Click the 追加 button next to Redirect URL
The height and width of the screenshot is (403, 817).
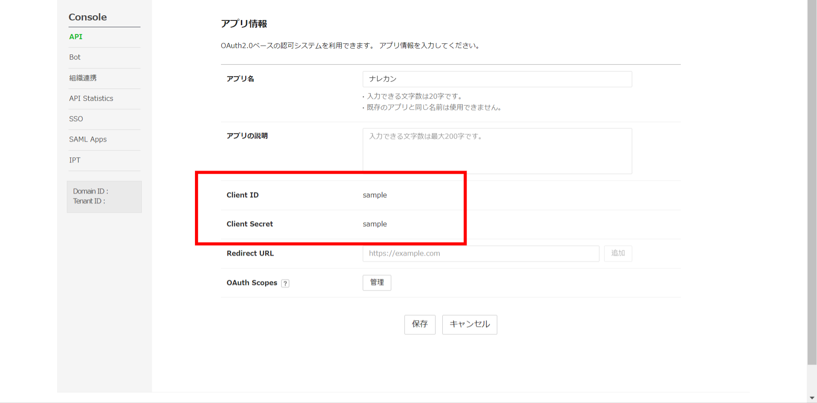618,253
